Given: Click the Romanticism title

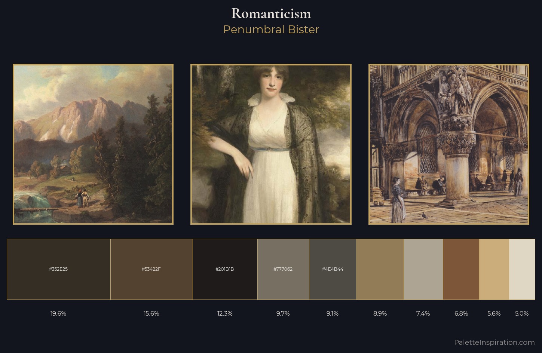Looking at the screenshot, I should (x=271, y=13).
